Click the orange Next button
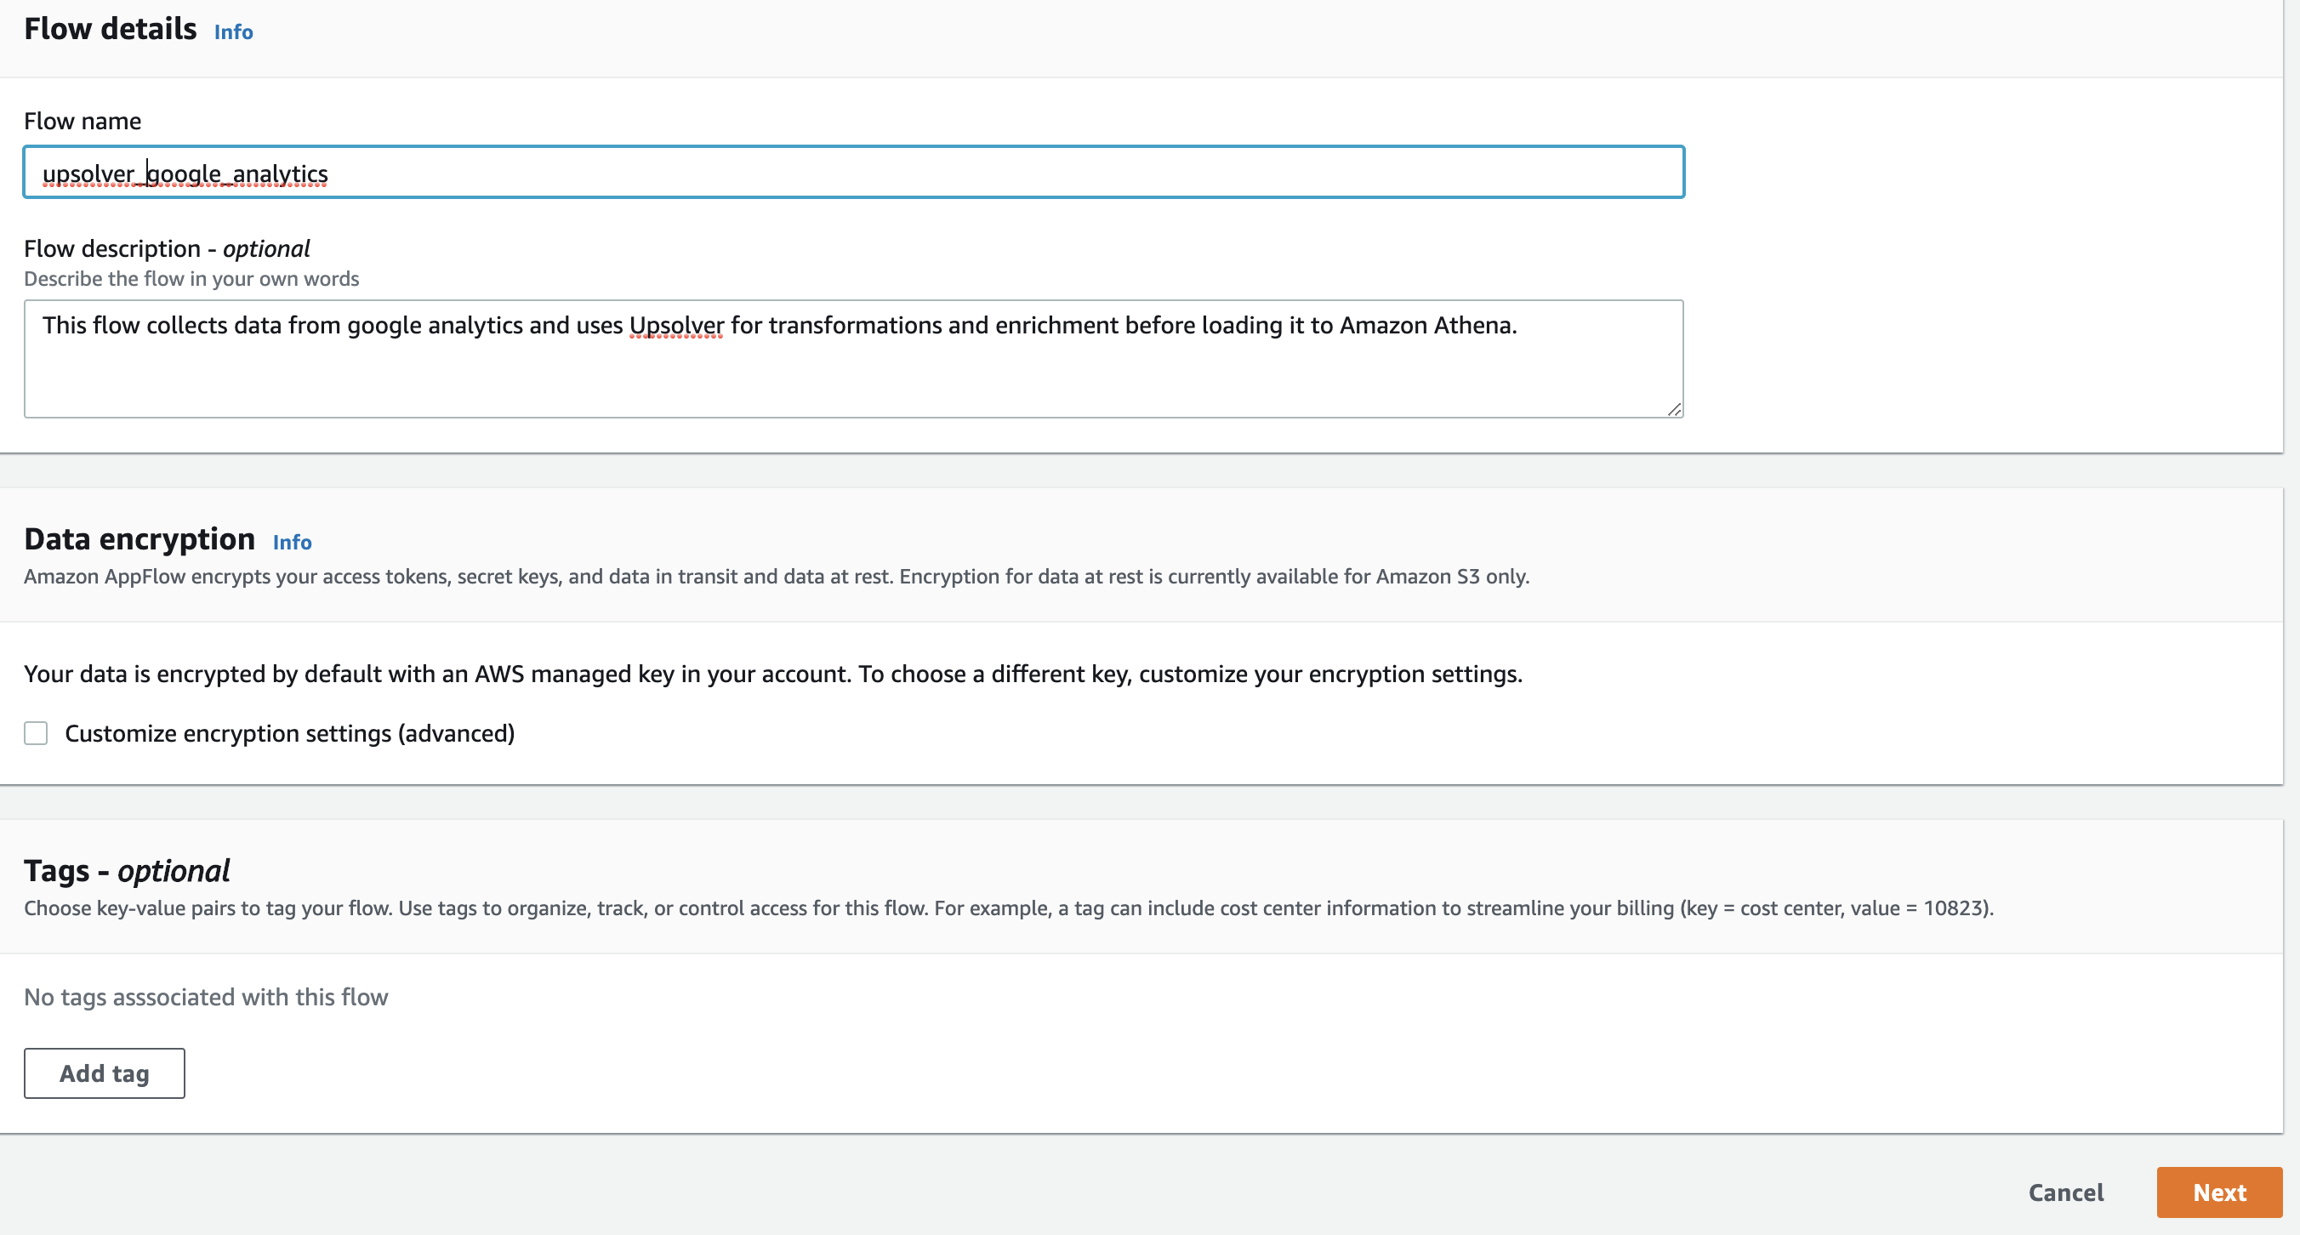Viewport: 2300px width, 1235px height. 2218,1192
